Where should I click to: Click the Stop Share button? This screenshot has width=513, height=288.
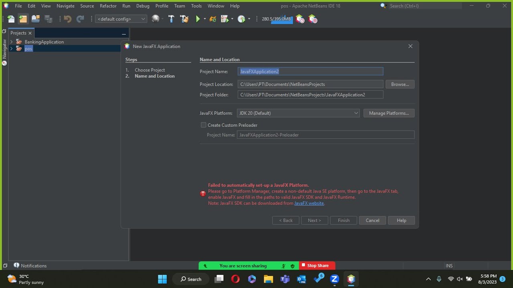317,266
